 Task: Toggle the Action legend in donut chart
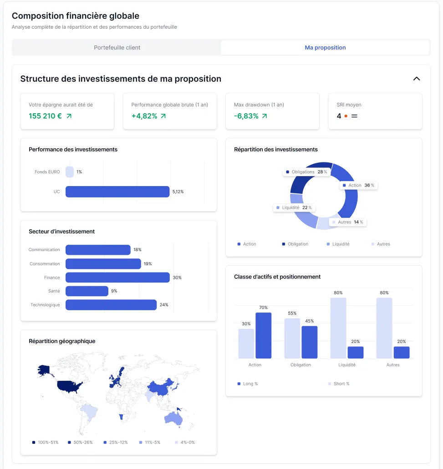247,244
